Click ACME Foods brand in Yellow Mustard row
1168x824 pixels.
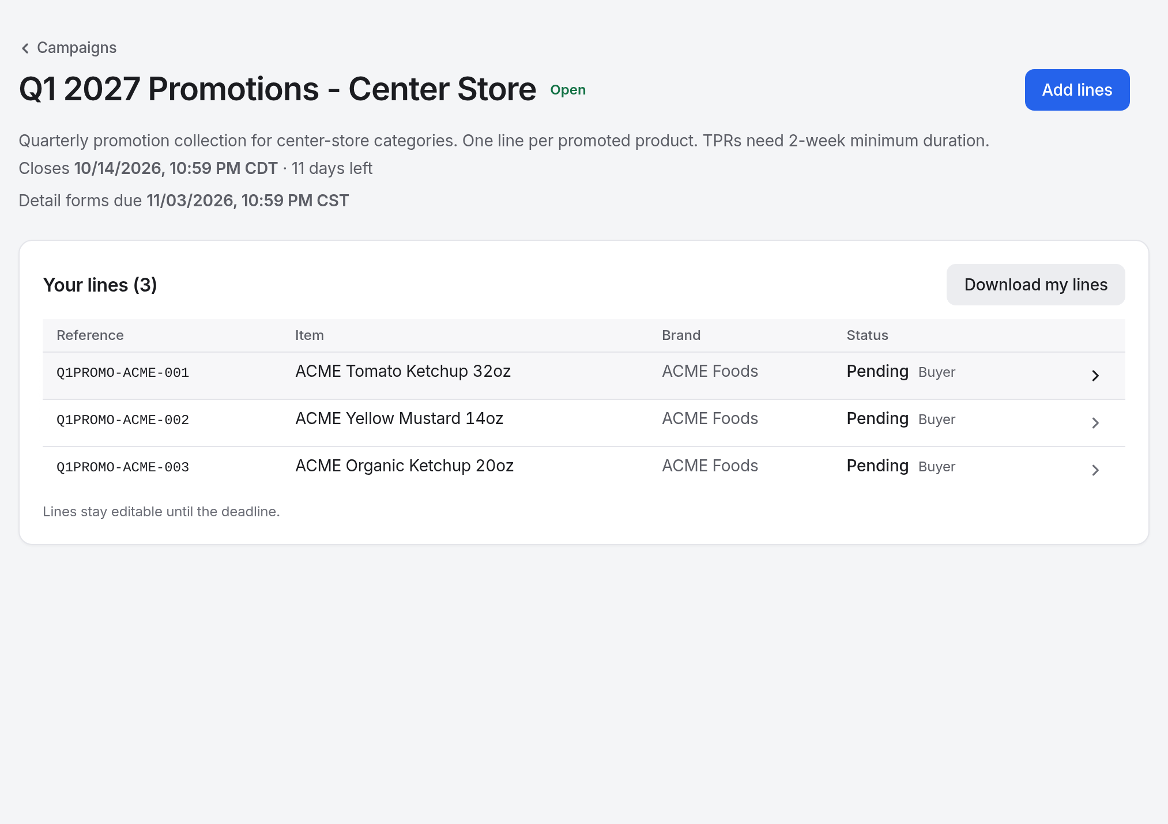(710, 418)
